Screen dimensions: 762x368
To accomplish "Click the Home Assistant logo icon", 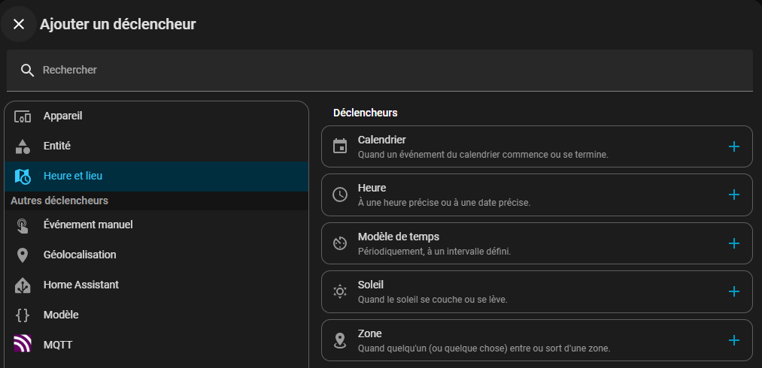I will click(x=23, y=285).
